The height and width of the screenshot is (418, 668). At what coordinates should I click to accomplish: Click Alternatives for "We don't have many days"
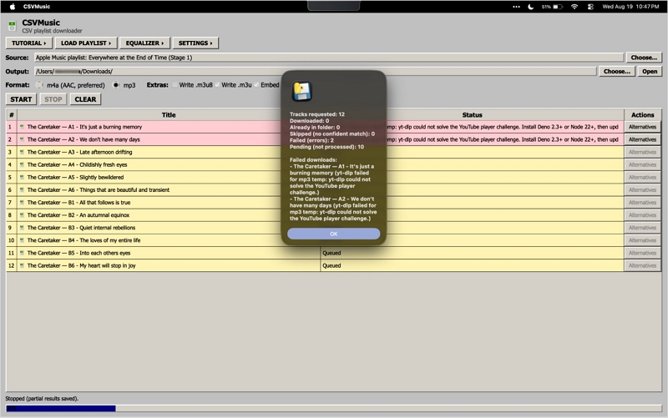(642, 139)
